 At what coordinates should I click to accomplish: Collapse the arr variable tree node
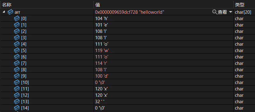click(4, 12)
